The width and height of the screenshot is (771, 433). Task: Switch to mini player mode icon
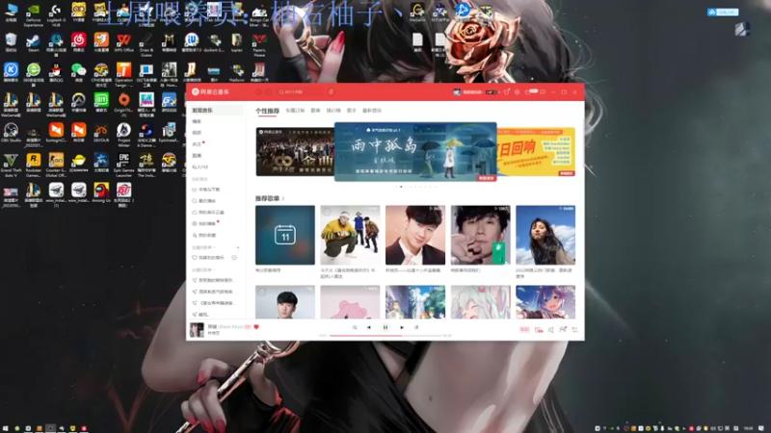click(543, 91)
